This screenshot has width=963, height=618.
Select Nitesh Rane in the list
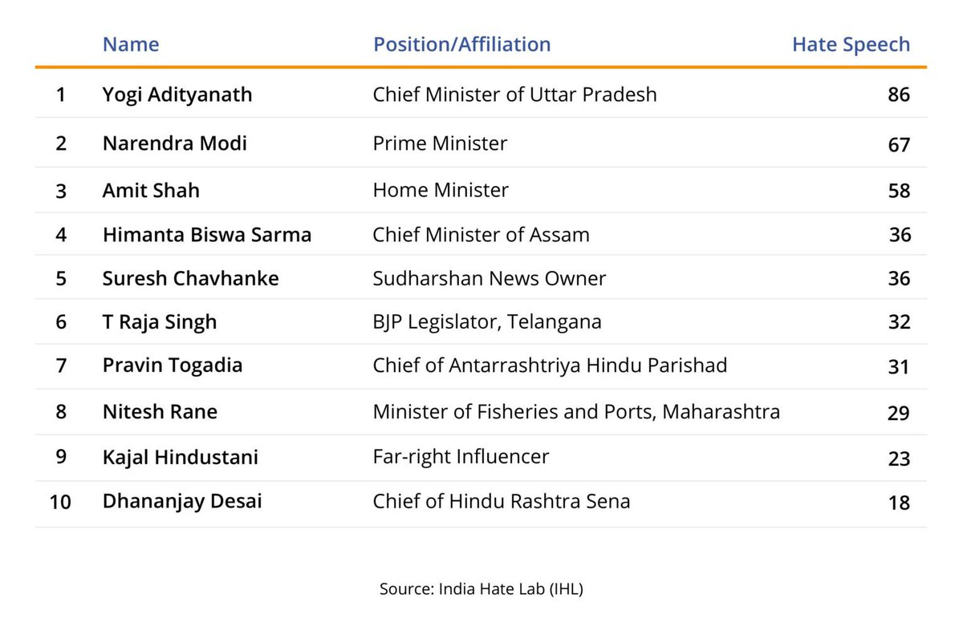coord(160,412)
